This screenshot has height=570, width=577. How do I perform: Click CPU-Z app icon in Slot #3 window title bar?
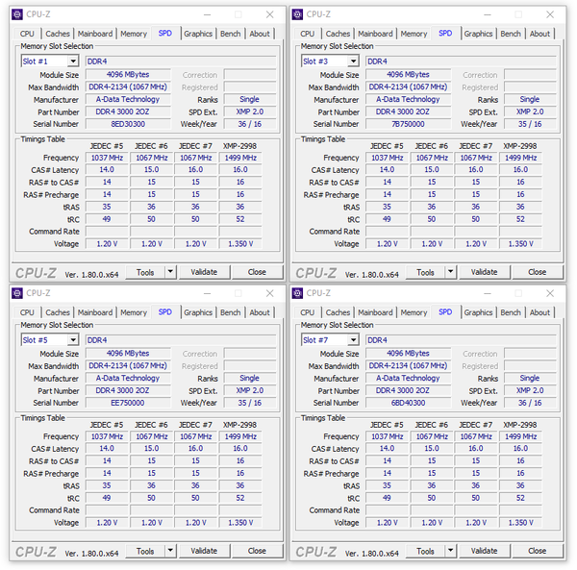pyautogui.click(x=297, y=14)
